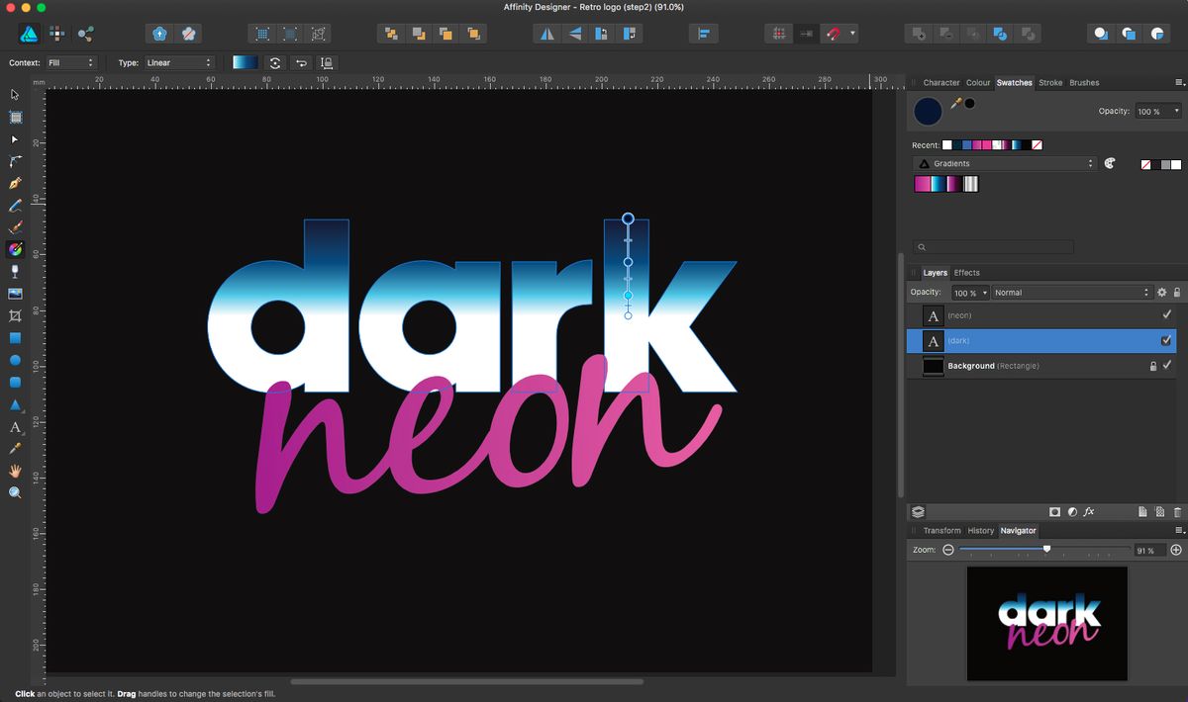Click the Flip Horizontal toolbar icon
The height and width of the screenshot is (702, 1188).
[x=546, y=33]
